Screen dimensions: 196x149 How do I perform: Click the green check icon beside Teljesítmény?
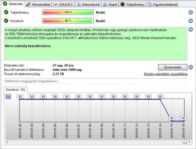click(x=6, y=13)
